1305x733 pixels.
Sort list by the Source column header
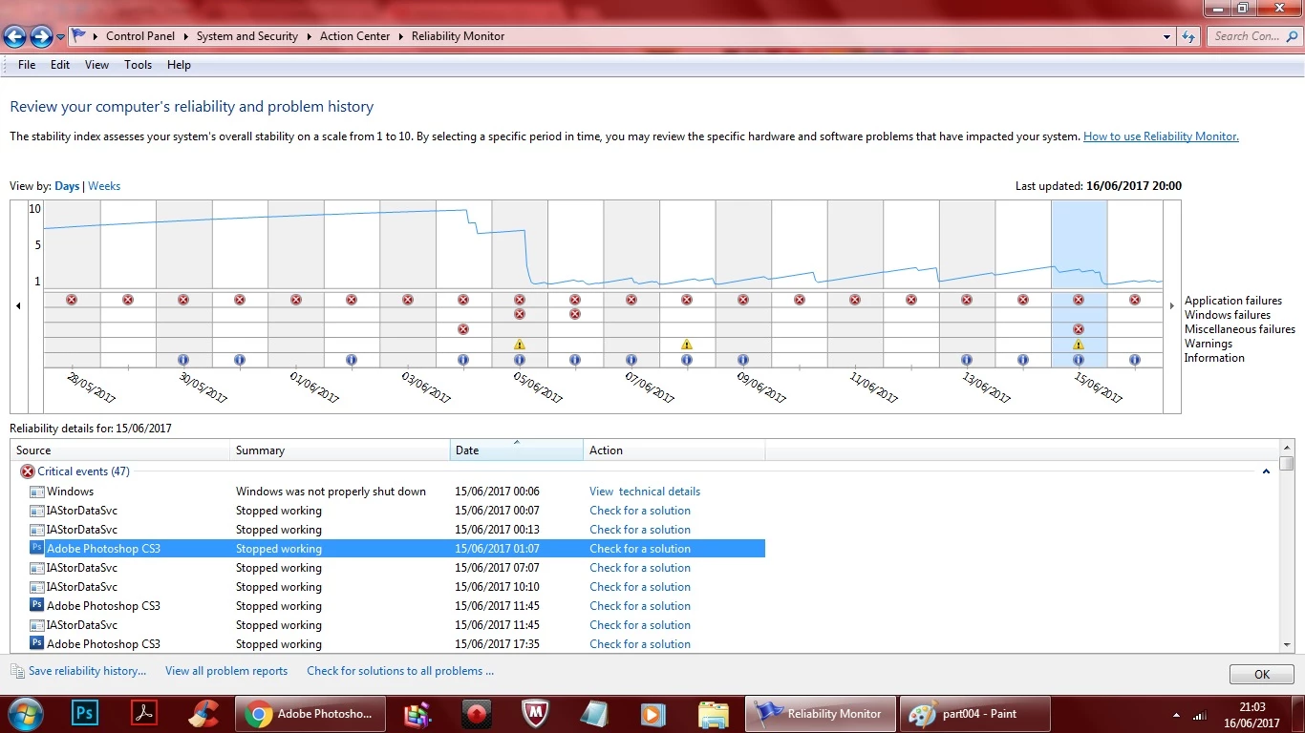pyautogui.click(x=120, y=450)
